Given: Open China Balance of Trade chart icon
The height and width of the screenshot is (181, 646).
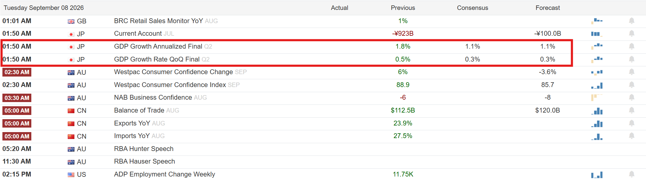Looking at the screenshot, I should pos(597,111).
